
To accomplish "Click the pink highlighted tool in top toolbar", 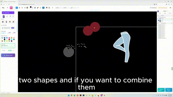I will pyautogui.click(x=11, y=8).
